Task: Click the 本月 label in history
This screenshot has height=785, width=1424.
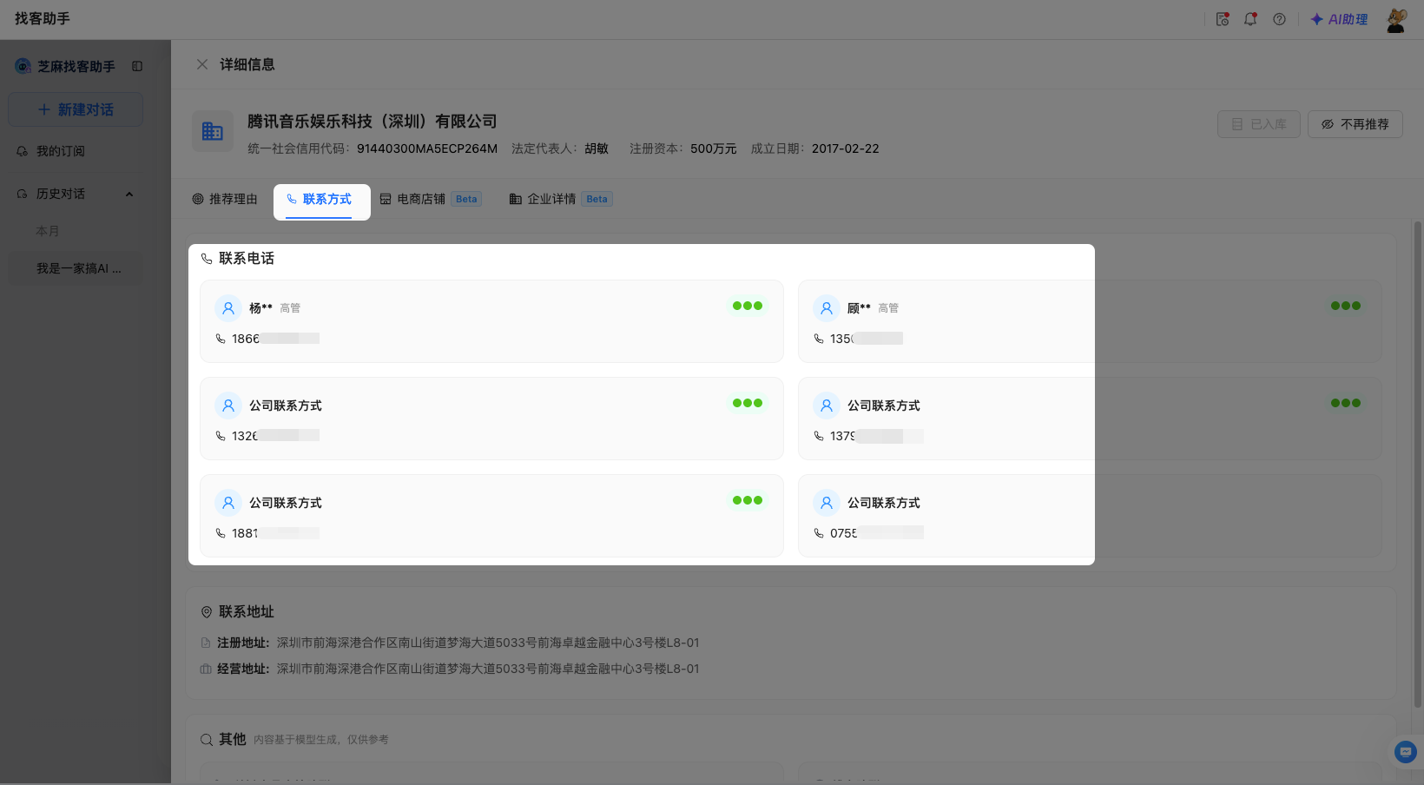Action: pos(48,231)
